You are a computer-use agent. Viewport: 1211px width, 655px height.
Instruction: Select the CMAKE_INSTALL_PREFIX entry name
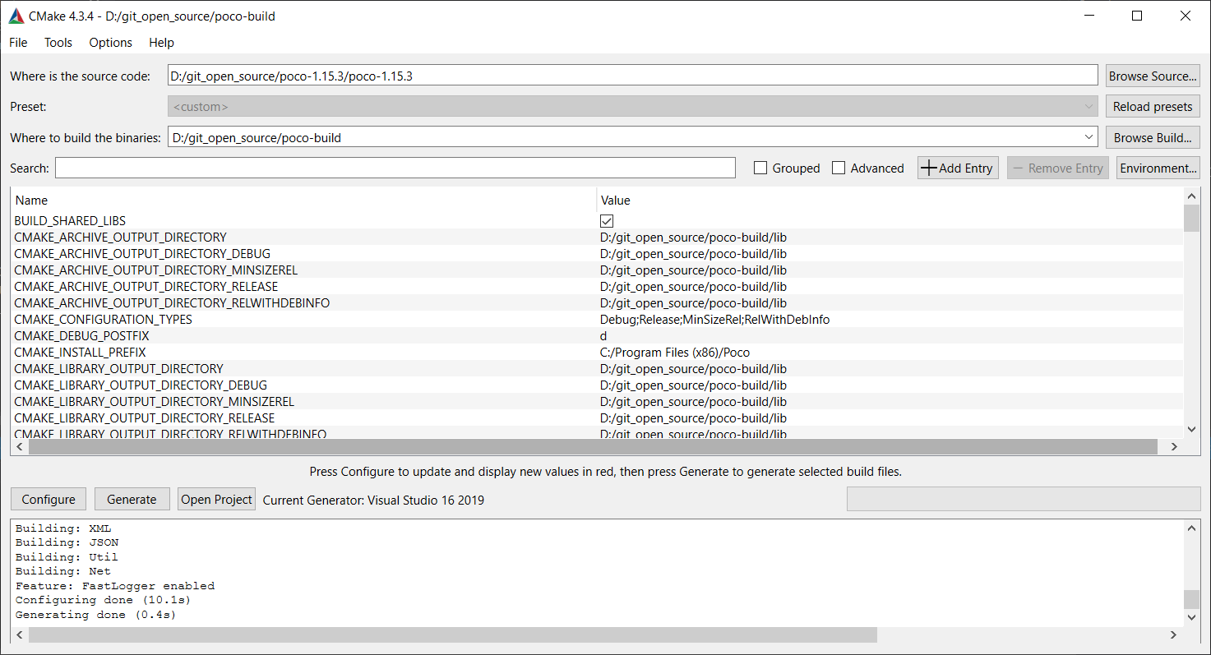tap(80, 353)
